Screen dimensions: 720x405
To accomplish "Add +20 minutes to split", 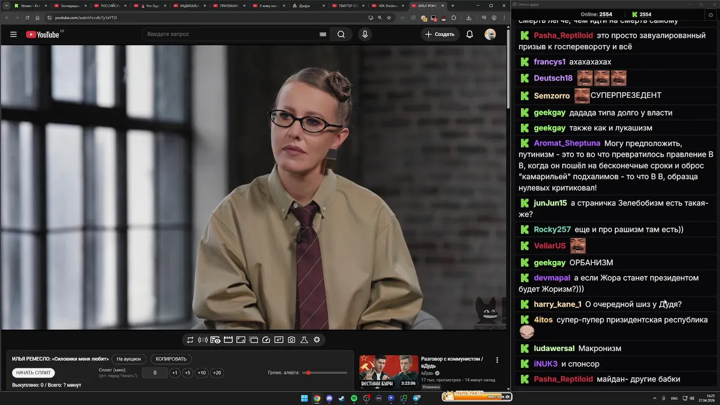I will pyautogui.click(x=217, y=372).
